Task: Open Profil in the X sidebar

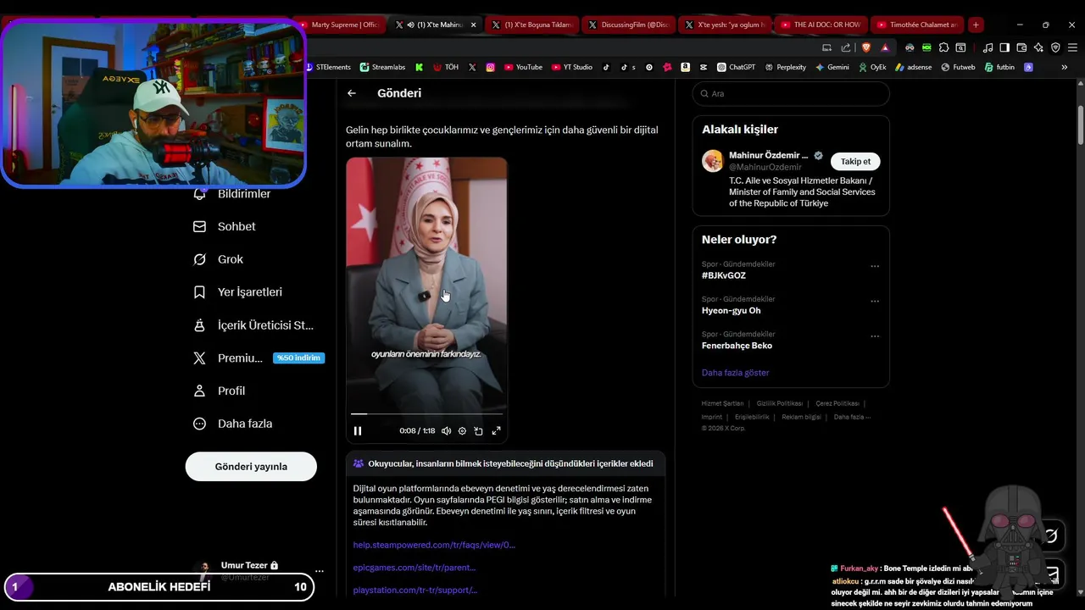Action: click(220, 391)
